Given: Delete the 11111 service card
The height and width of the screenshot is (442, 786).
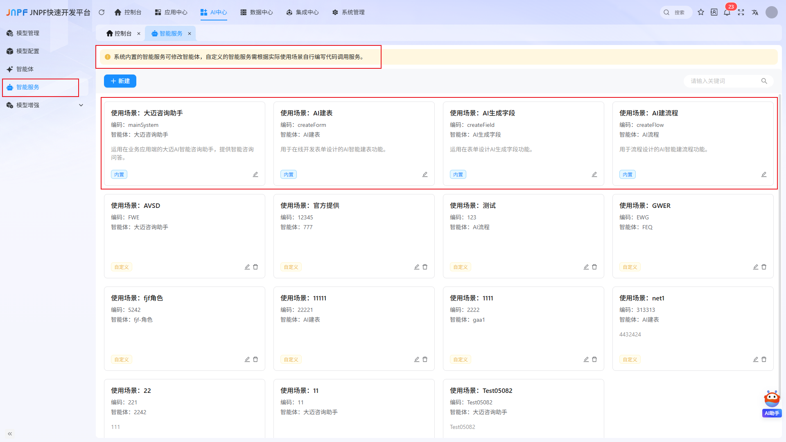Looking at the screenshot, I should tap(425, 359).
